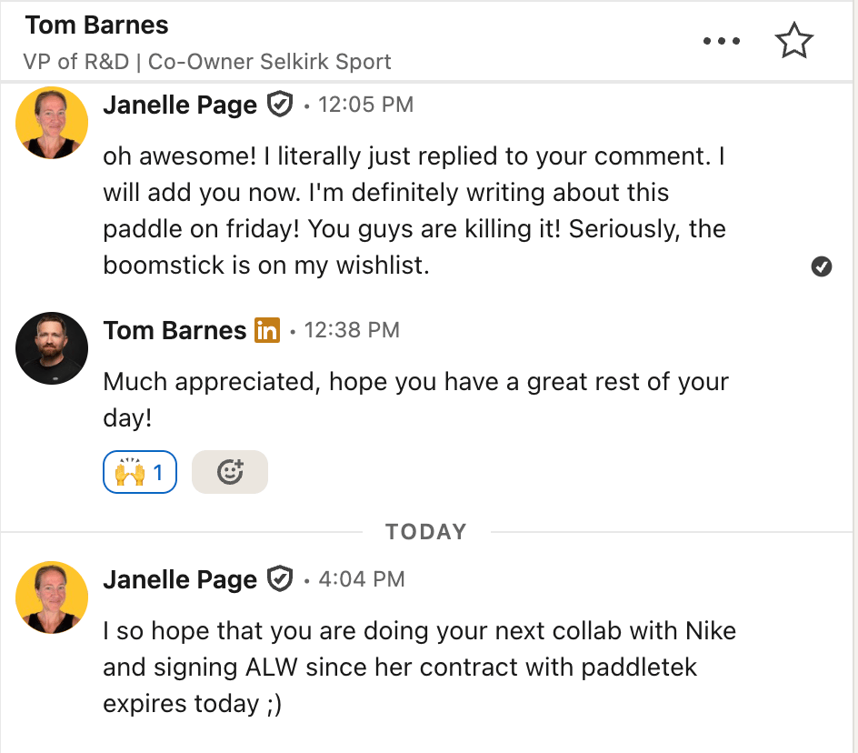Viewport: 858px width, 753px height.
Task: Click the read receipt checkmark icon
Action: tap(822, 266)
